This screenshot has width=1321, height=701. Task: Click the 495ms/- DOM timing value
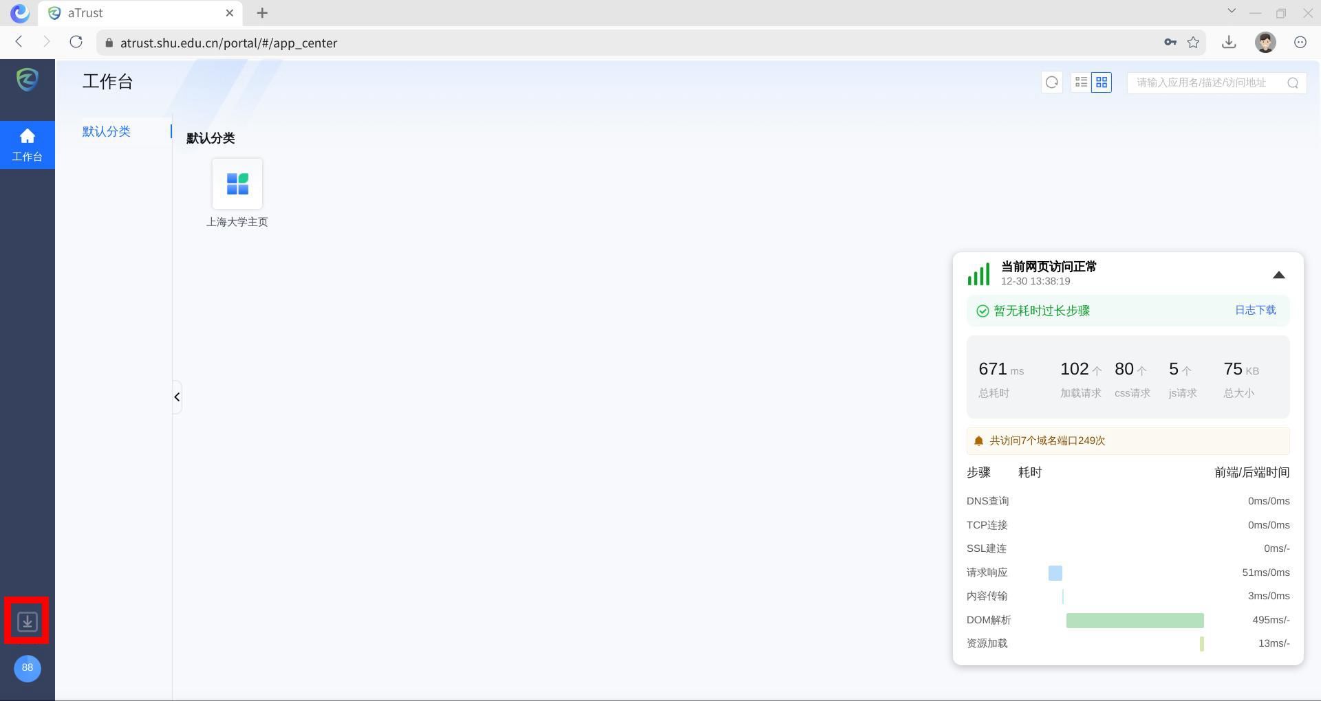(x=1271, y=620)
